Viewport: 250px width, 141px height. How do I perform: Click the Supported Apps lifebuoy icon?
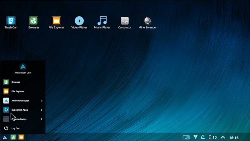(6, 110)
